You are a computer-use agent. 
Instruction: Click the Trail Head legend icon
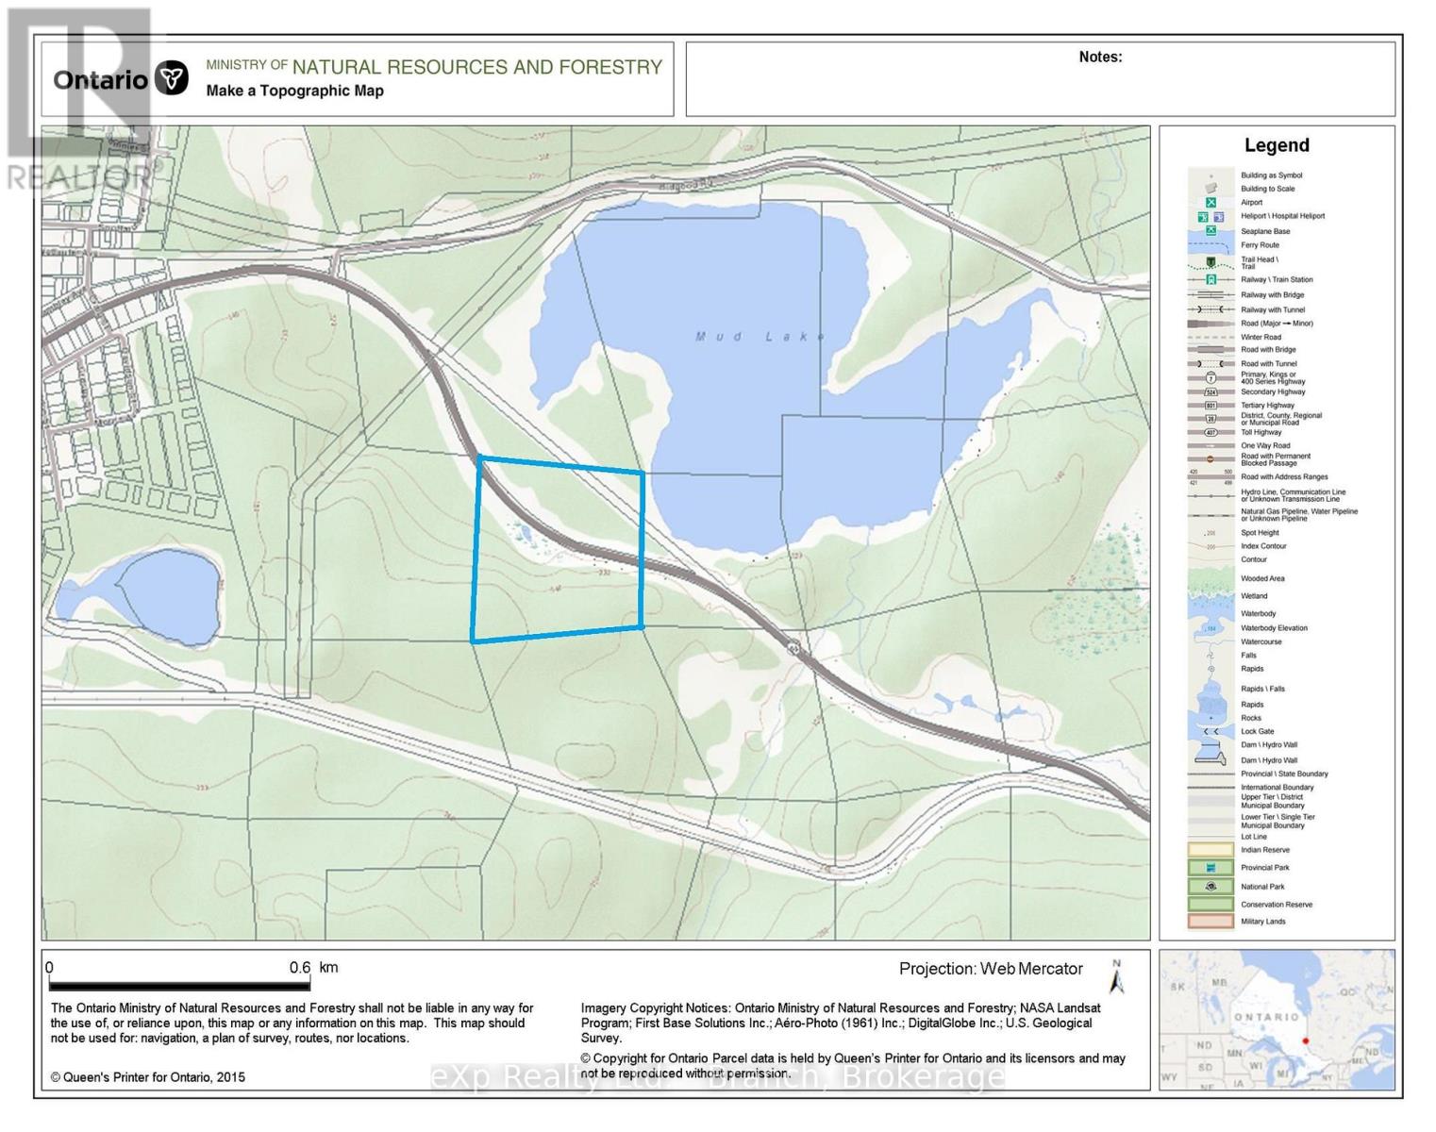[x=1211, y=261]
